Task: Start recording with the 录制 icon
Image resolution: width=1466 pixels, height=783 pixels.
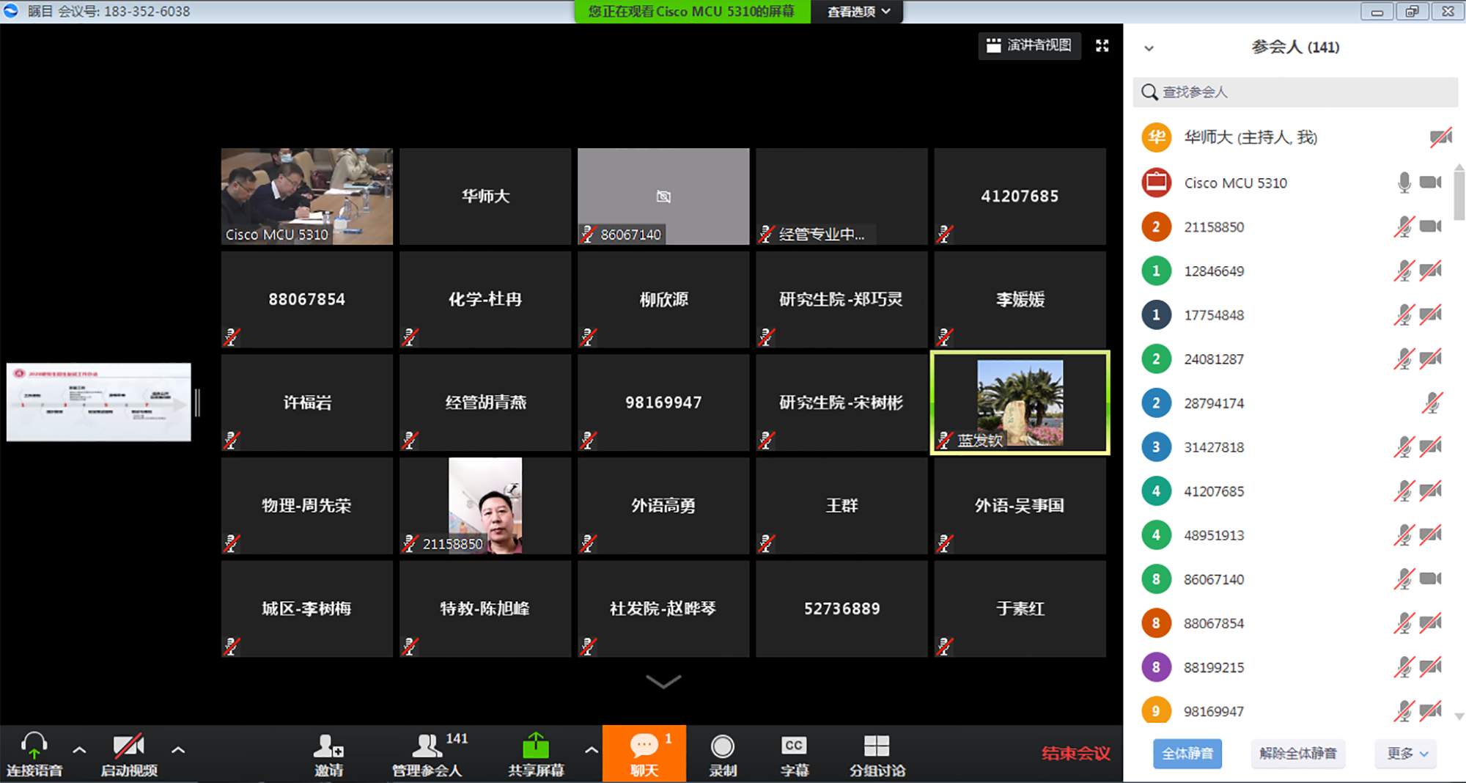Action: click(x=722, y=747)
